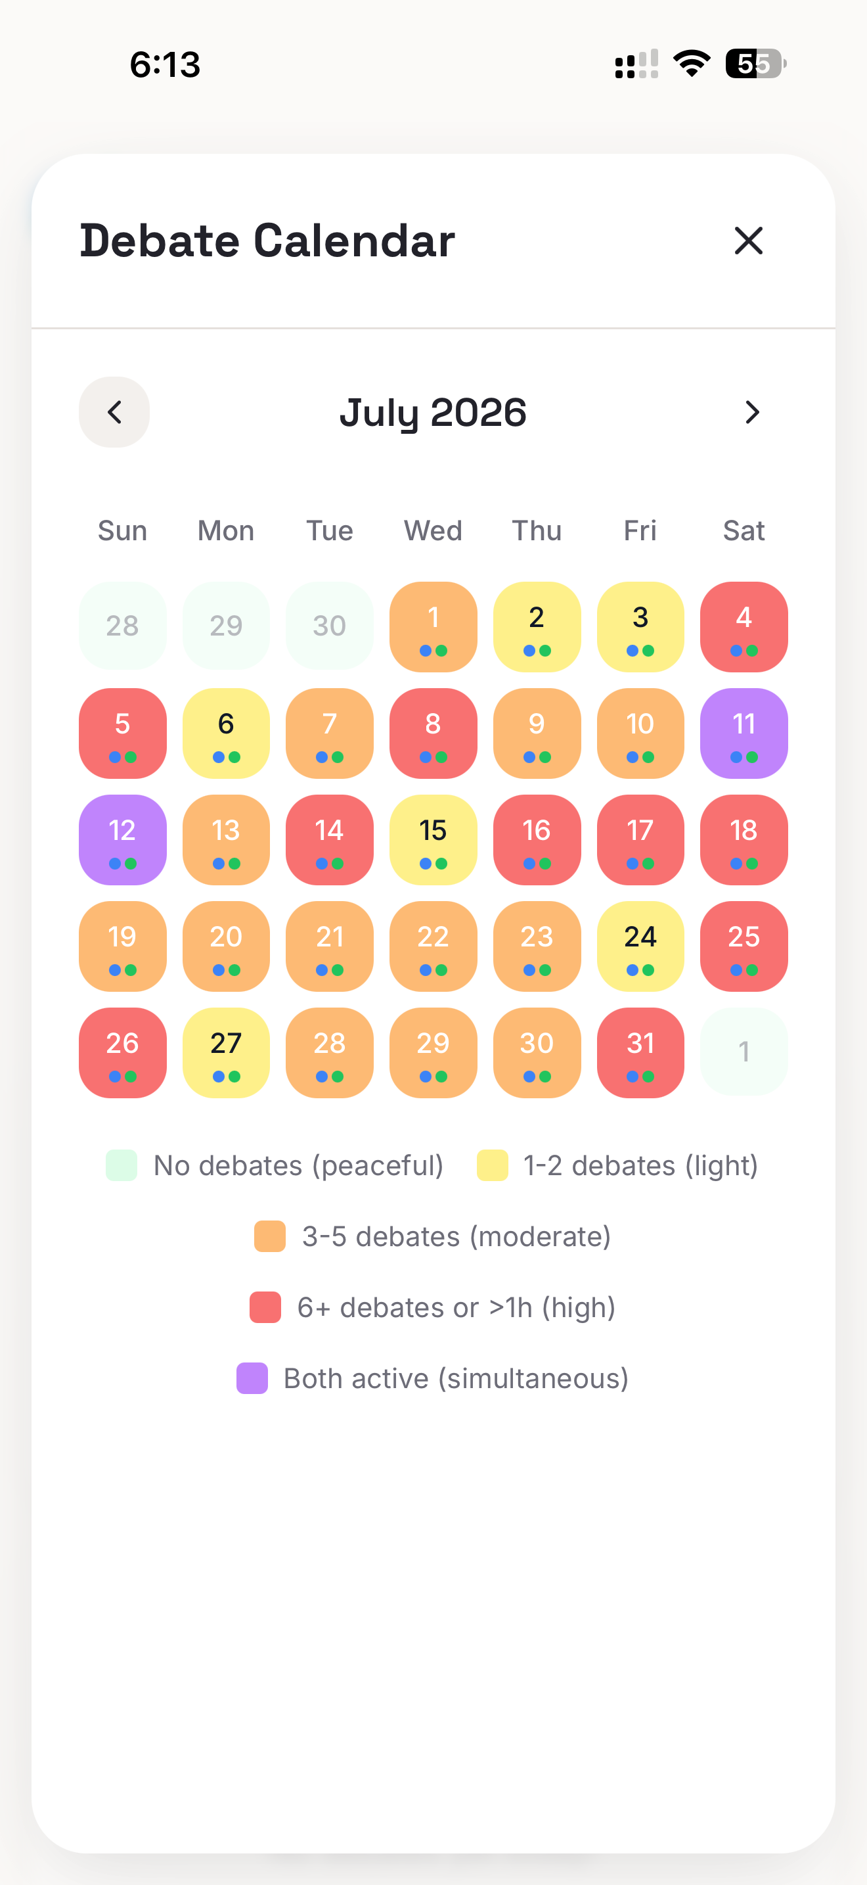
Task: Go to previous month with left chevron
Action: pyautogui.click(x=114, y=412)
